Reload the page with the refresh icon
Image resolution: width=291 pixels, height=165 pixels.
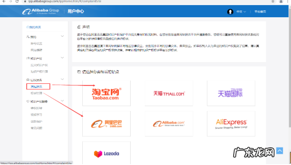[17, 1]
